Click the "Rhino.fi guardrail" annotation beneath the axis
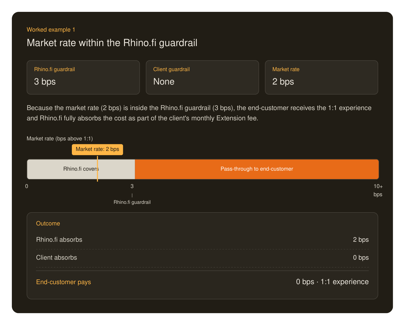Screen dimensions: 405x326 [x=132, y=202]
